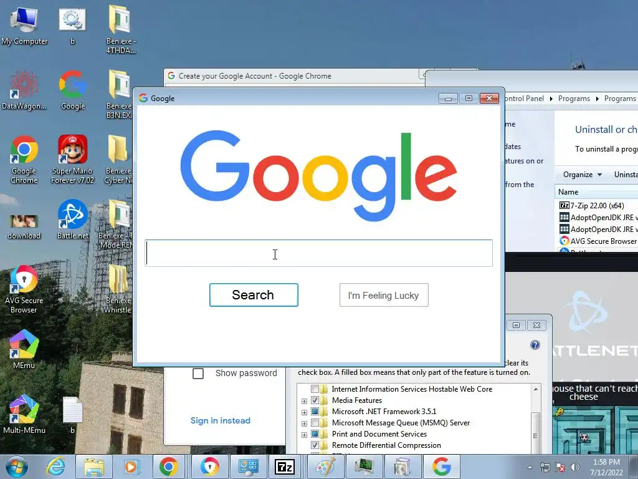Launch the Google desktop shortcut
The image size is (638, 479).
(x=73, y=90)
